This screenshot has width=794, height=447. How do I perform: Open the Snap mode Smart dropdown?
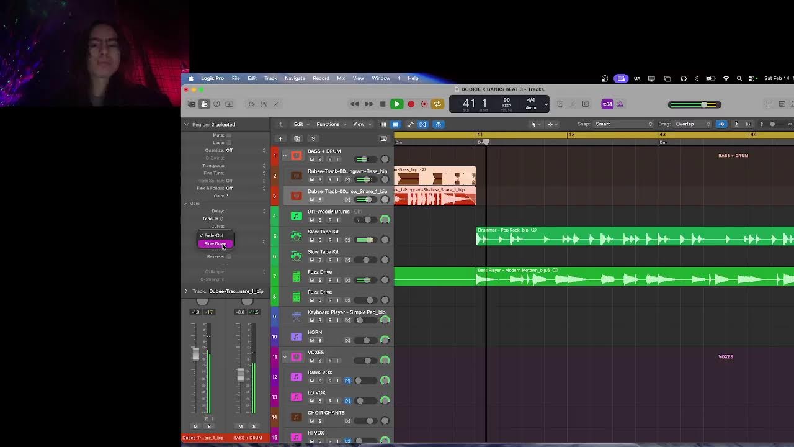click(625, 124)
